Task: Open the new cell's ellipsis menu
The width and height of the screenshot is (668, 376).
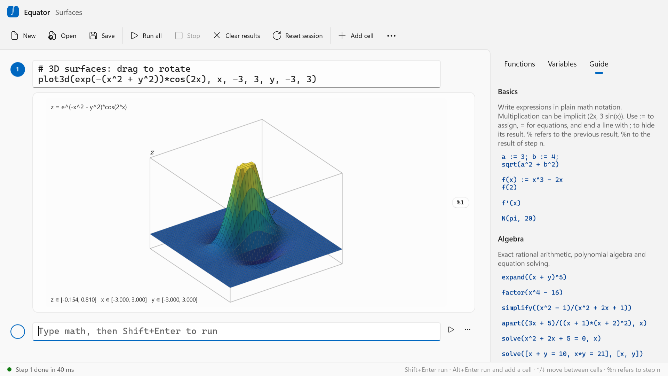Action: click(x=468, y=330)
